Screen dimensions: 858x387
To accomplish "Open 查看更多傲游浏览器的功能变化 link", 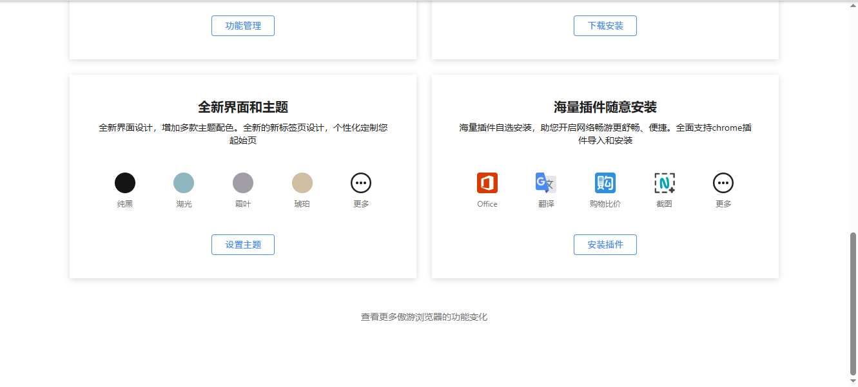I will click(x=424, y=317).
